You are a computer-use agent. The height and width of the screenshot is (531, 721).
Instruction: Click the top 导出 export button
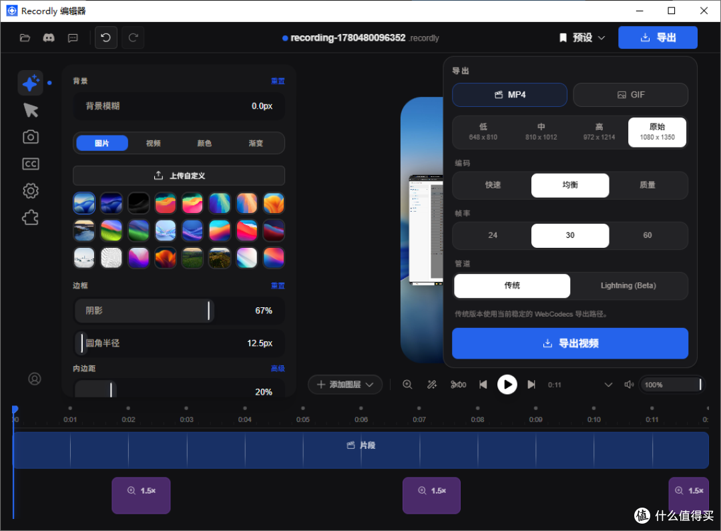tap(658, 37)
